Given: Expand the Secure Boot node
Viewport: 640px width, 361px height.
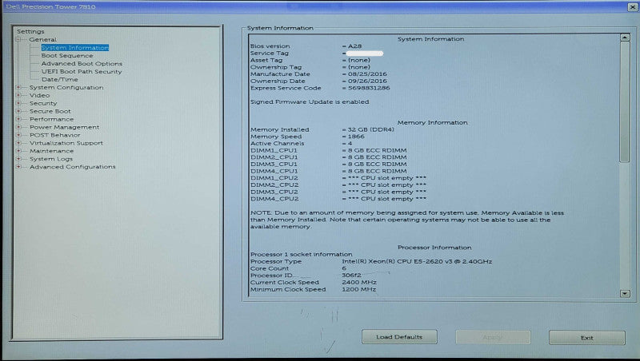Looking at the screenshot, I should (18, 111).
